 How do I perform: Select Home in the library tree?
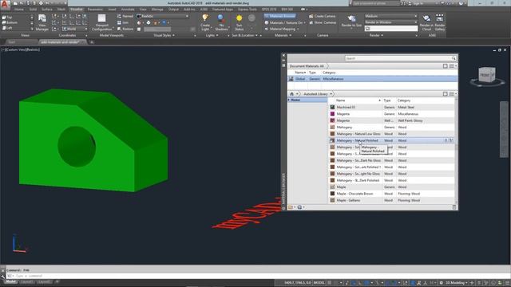307,100
